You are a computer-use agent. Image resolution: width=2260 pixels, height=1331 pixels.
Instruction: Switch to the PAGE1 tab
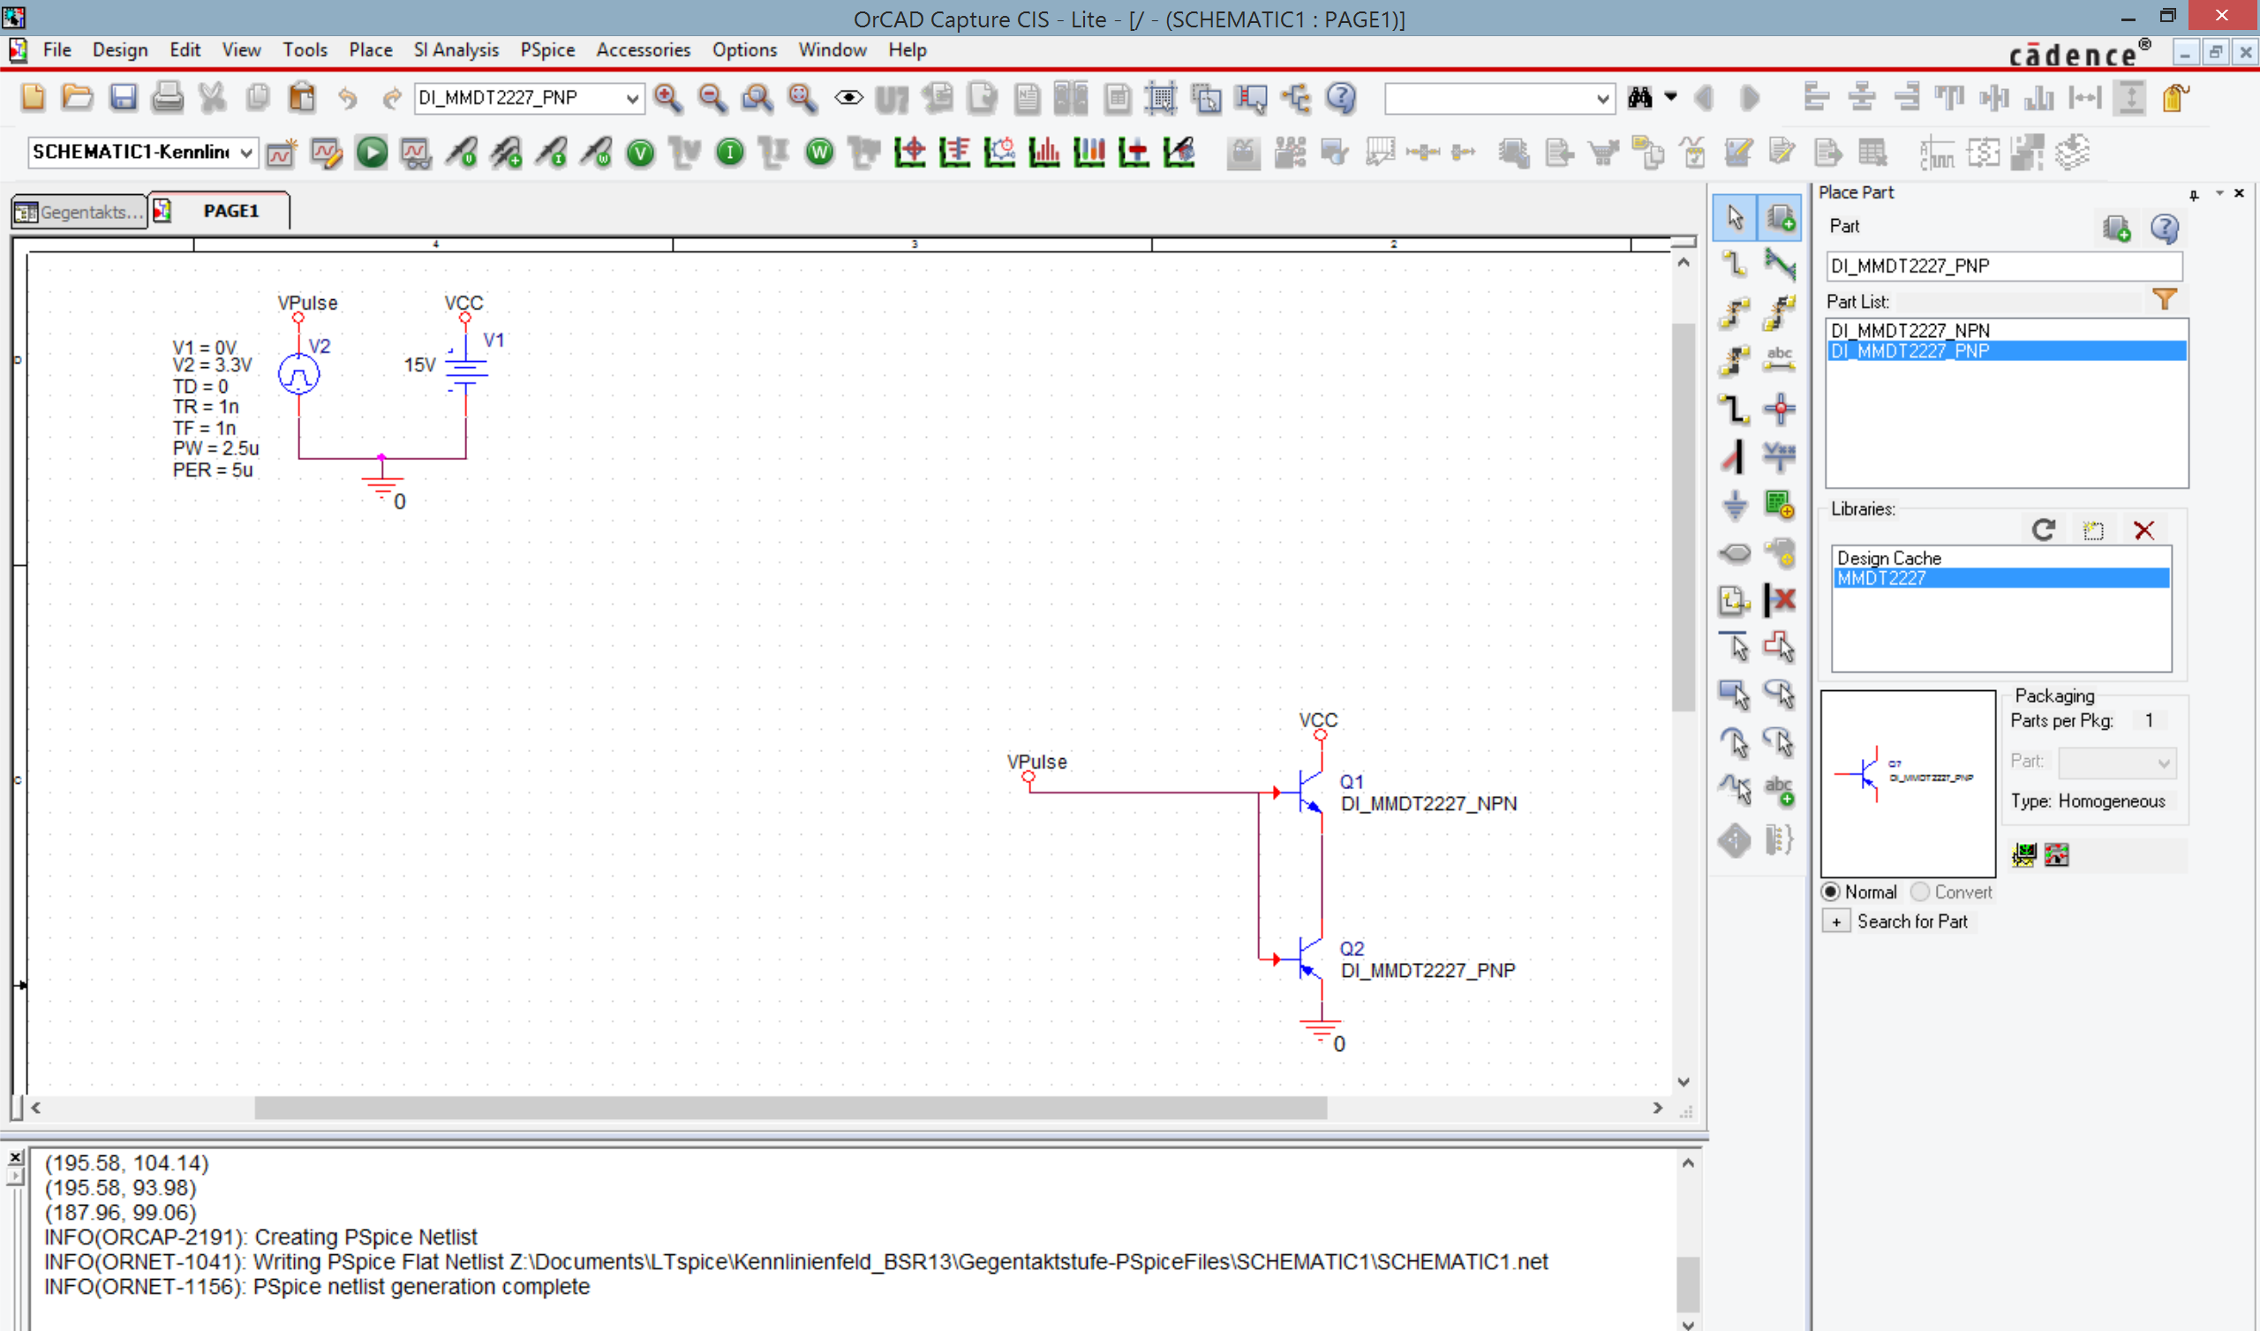(x=220, y=211)
